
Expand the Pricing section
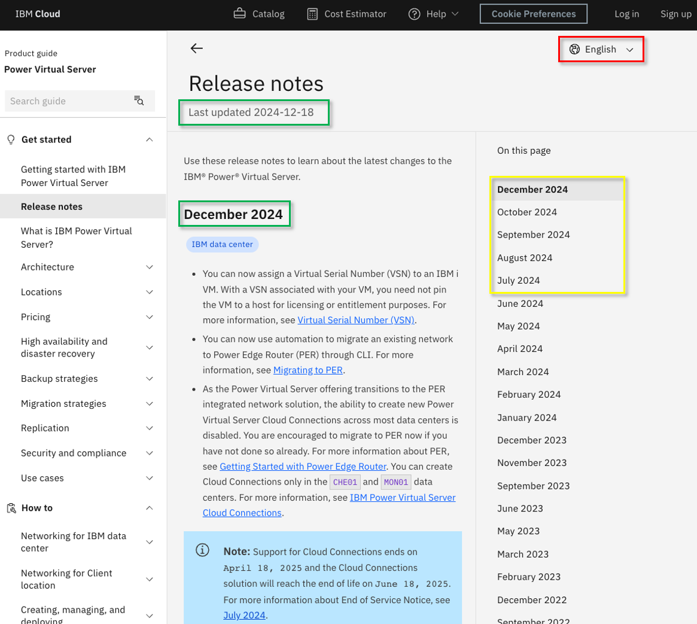[x=150, y=317]
